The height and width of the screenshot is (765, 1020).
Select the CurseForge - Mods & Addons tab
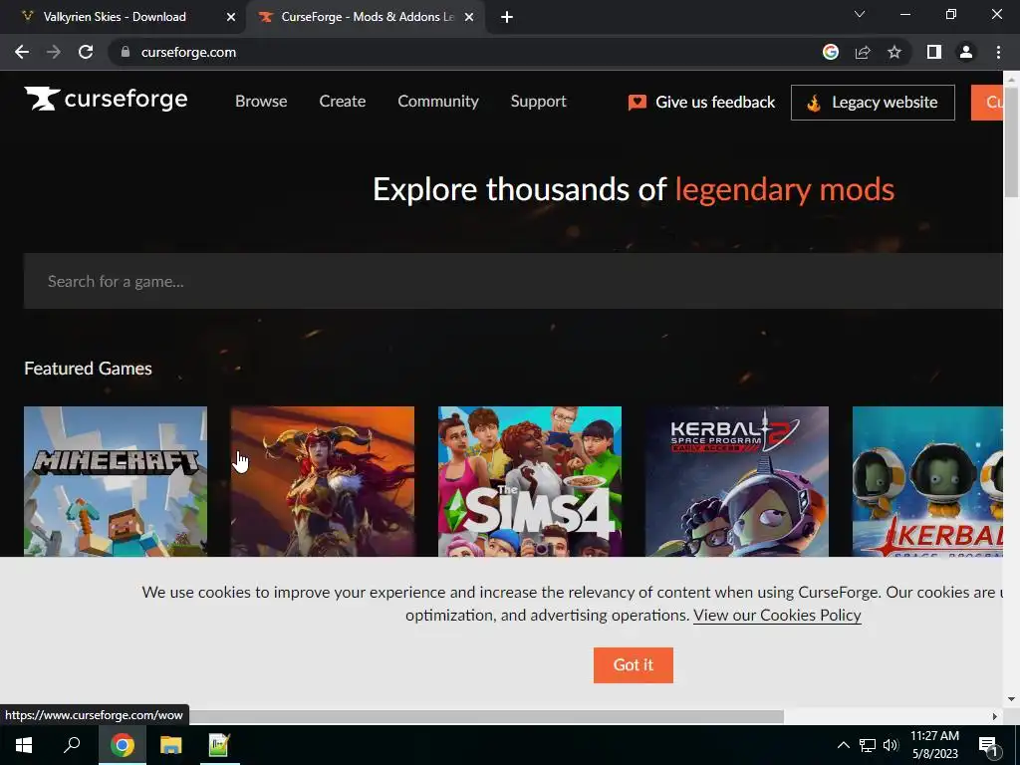(365, 17)
